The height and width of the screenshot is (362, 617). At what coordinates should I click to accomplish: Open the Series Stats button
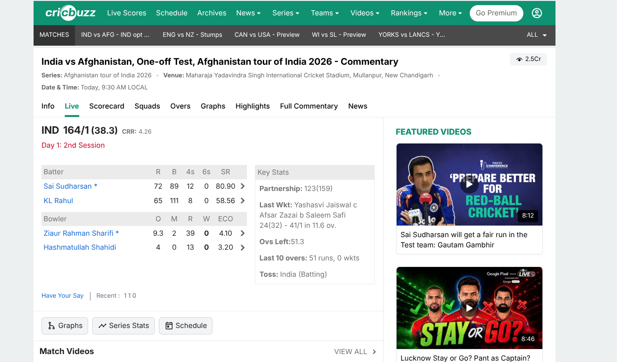(123, 326)
